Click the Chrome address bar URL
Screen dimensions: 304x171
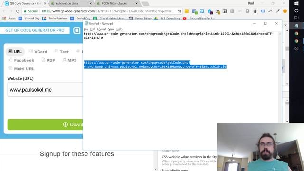click(x=108, y=11)
